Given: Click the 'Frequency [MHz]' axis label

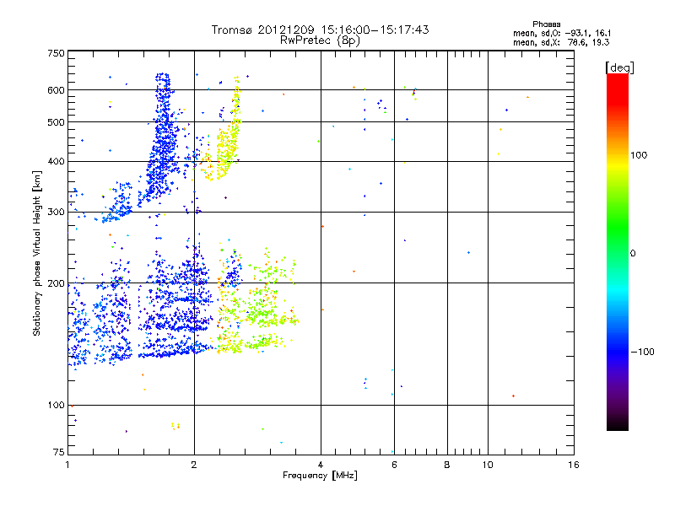Looking at the screenshot, I should coord(320,476).
